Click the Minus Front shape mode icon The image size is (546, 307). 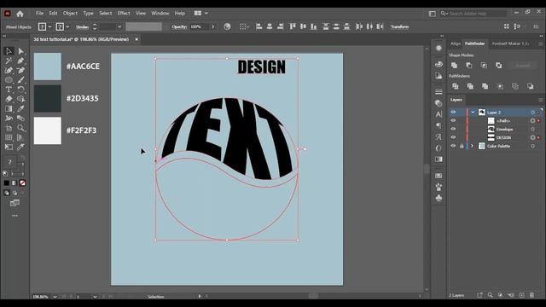point(469,65)
